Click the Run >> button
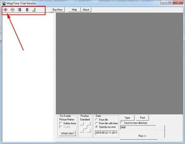The image size is (185, 144). pos(142,136)
